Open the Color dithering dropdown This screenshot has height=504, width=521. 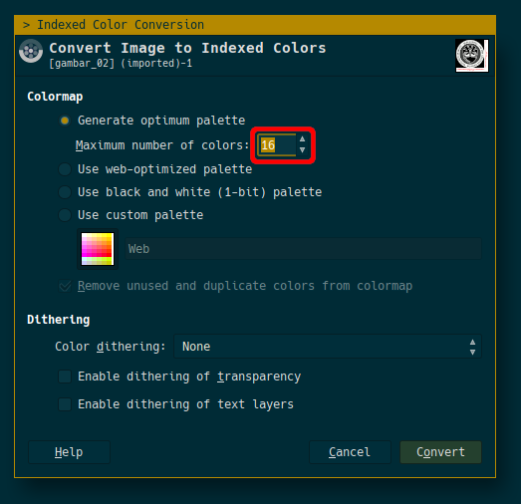(x=328, y=347)
